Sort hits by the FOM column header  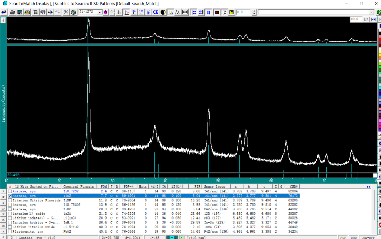103,186
